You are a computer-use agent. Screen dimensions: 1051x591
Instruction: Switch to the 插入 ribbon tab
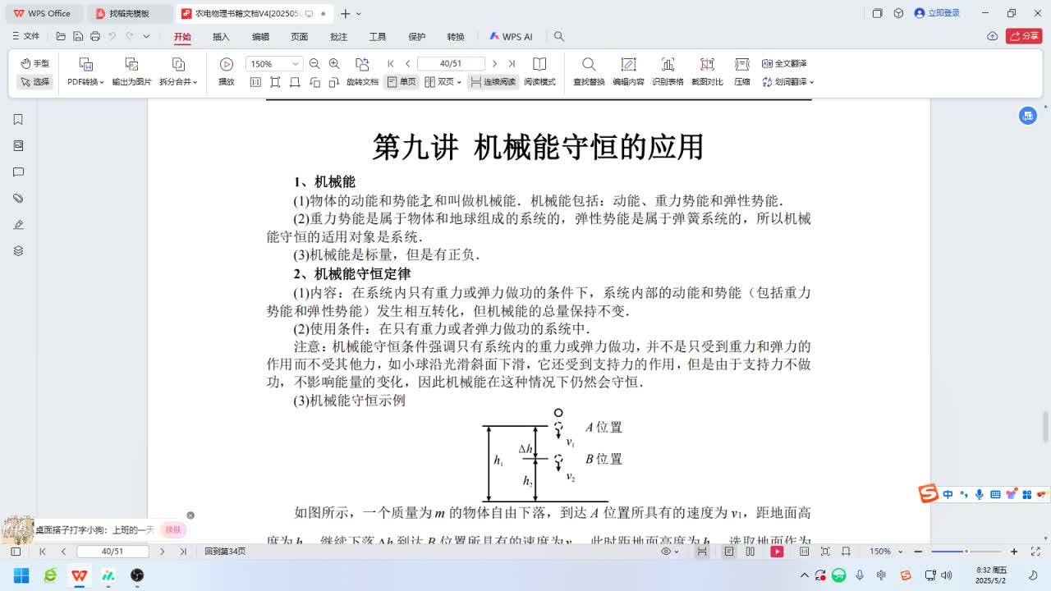pos(221,37)
